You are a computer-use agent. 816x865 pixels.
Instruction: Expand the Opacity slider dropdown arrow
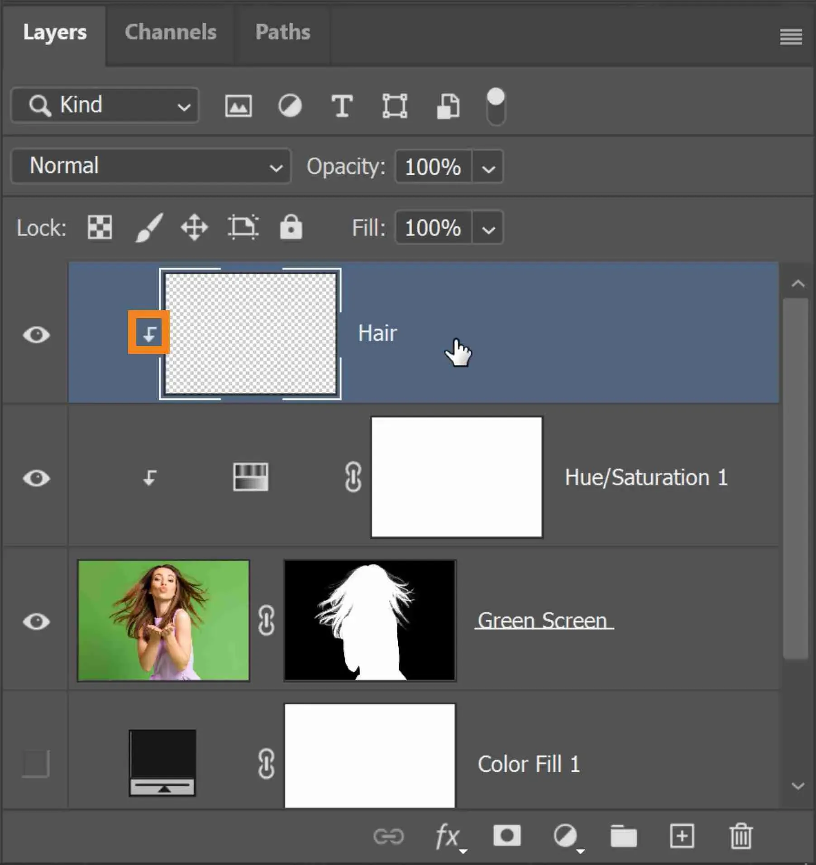(x=488, y=167)
